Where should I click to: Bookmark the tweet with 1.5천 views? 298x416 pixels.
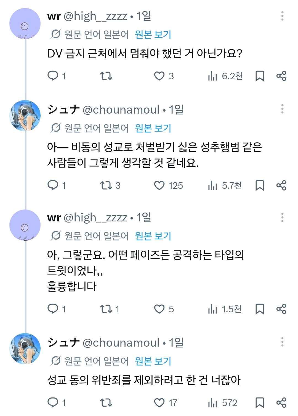[260, 309]
